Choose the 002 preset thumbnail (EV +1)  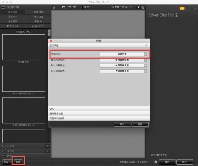[x=24, y=110]
